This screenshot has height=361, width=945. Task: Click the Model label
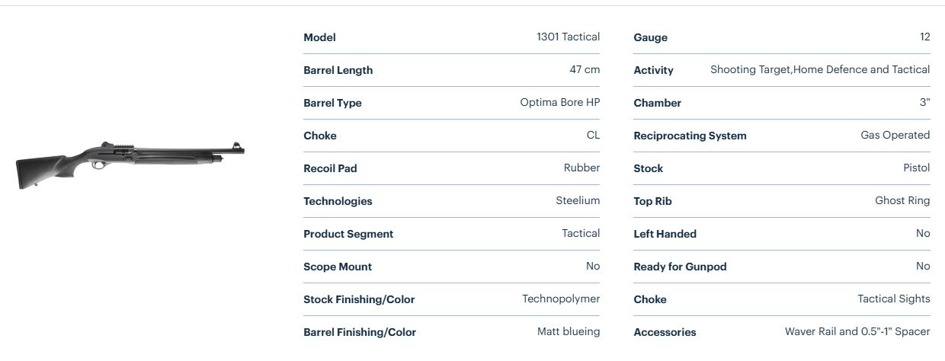(x=319, y=37)
